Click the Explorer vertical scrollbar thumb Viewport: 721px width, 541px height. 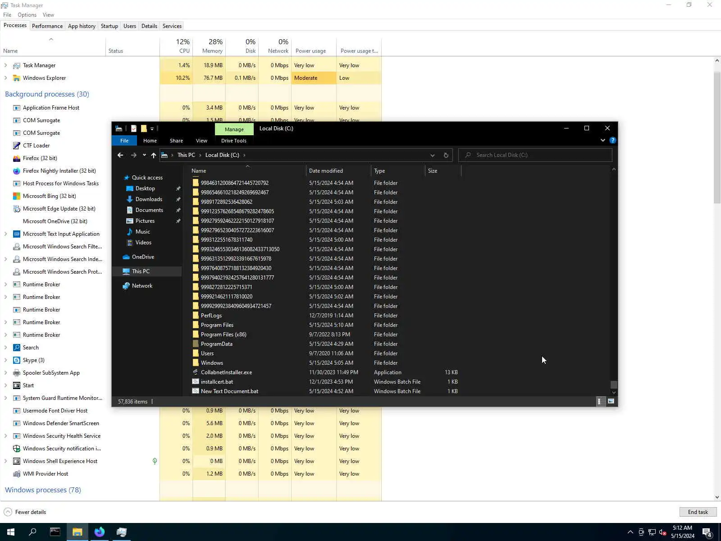(x=614, y=385)
